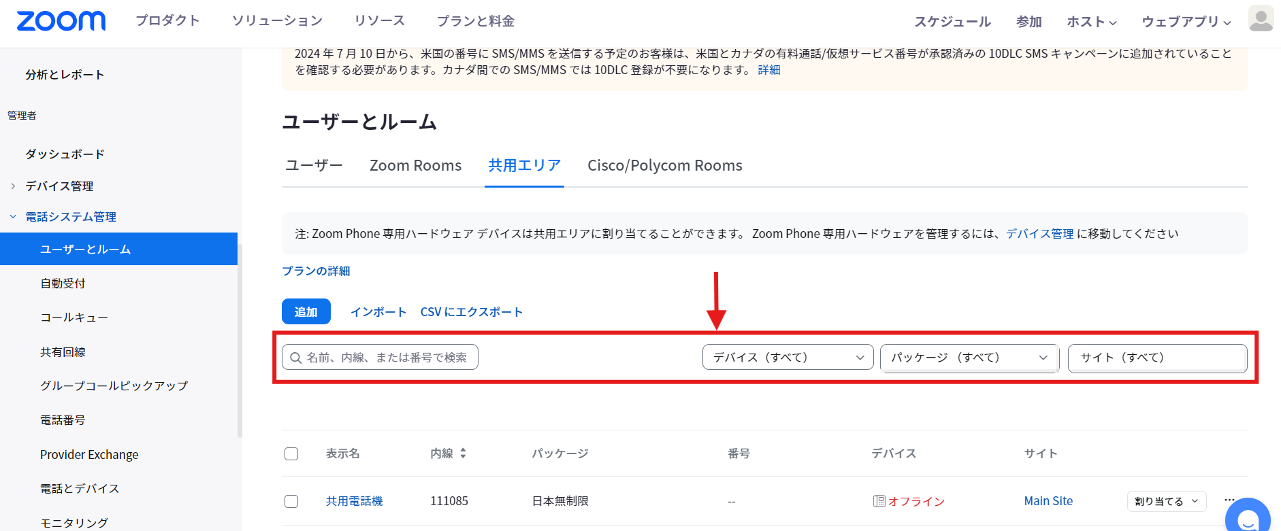Click 表示名 column header
This screenshot has height=531, width=1281.
tap(342, 453)
